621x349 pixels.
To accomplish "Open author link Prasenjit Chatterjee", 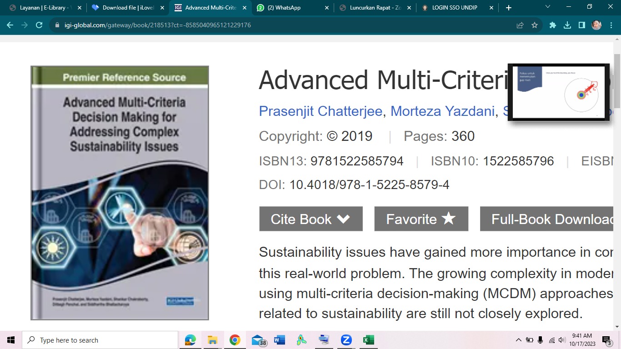I will click(320, 110).
